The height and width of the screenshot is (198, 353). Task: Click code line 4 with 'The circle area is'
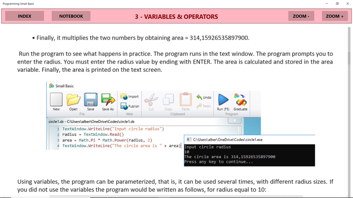click(122, 146)
